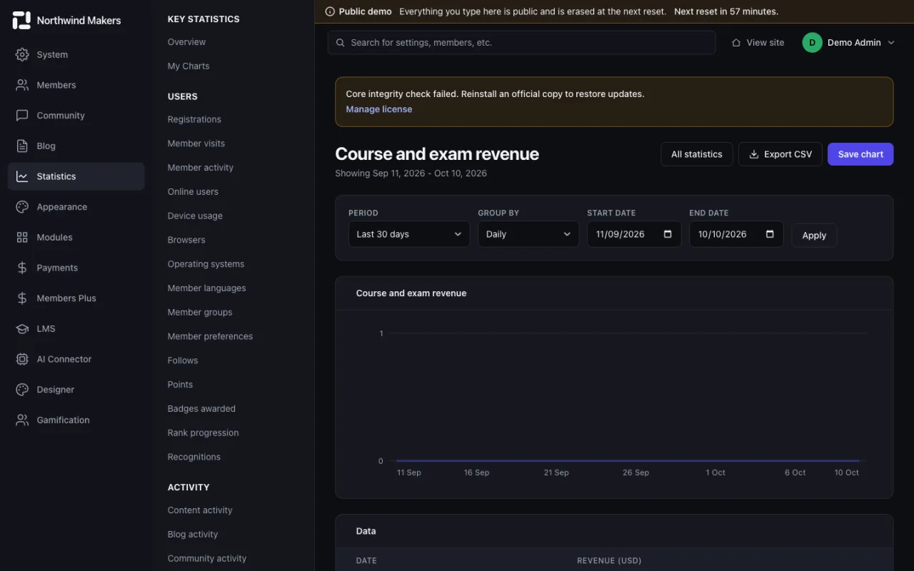Open Members via its people icon
The image size is (914, 571).
click(22, 85)
